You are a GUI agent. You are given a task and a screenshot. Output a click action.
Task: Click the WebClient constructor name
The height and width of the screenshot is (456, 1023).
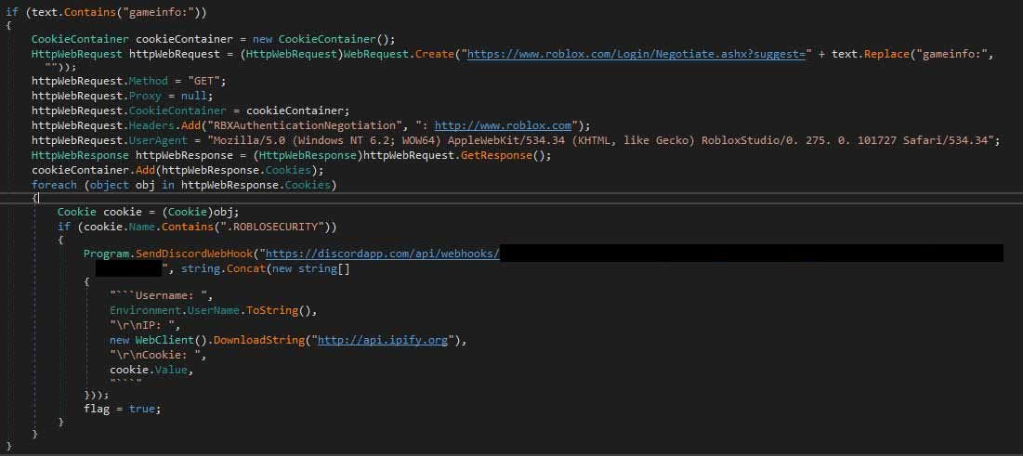point(164,341)
